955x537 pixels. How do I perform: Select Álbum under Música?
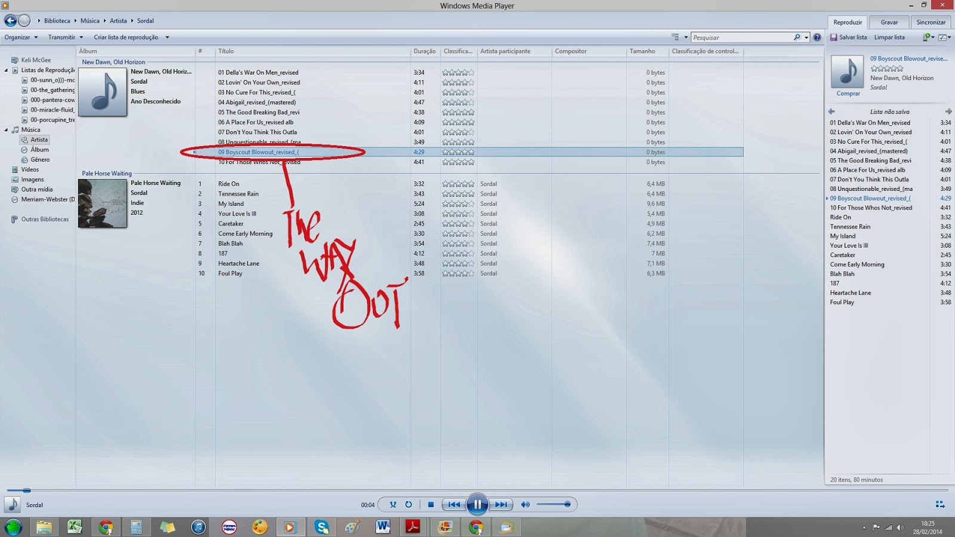pyautogui.click(x=35, y=150)
